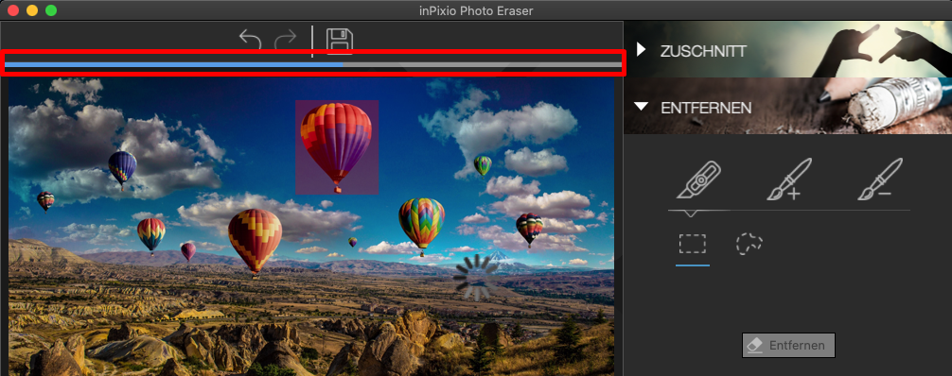Viewport: 952px width, 376px height.
Task: Redo the edit with the forward arrow
Action: pos(285,40)
